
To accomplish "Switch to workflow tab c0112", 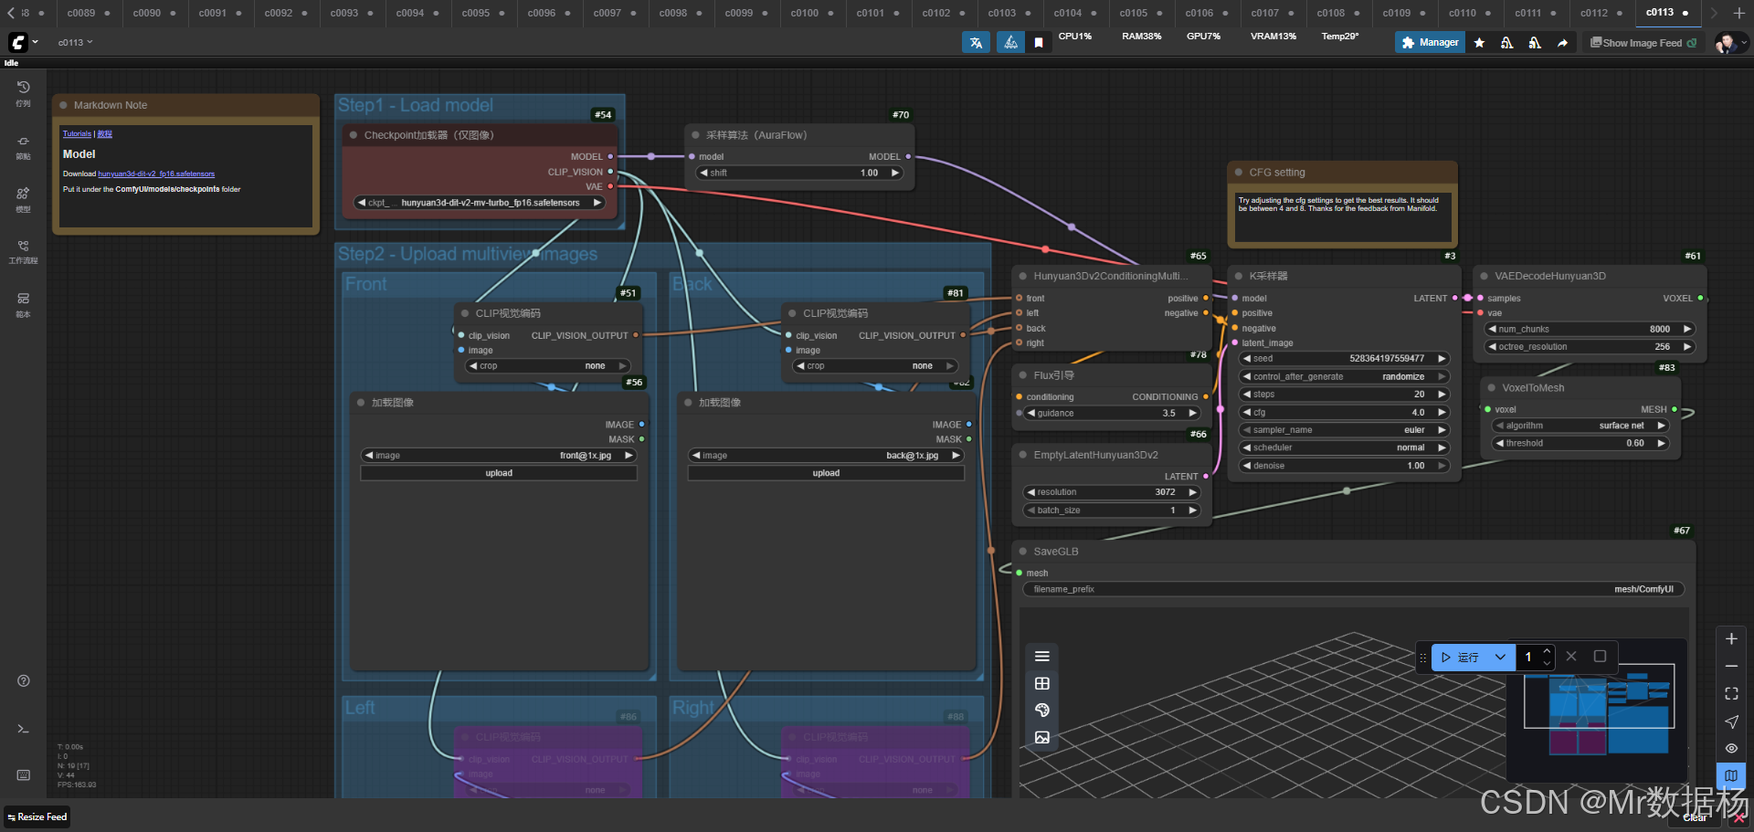I will point(1594,13).
